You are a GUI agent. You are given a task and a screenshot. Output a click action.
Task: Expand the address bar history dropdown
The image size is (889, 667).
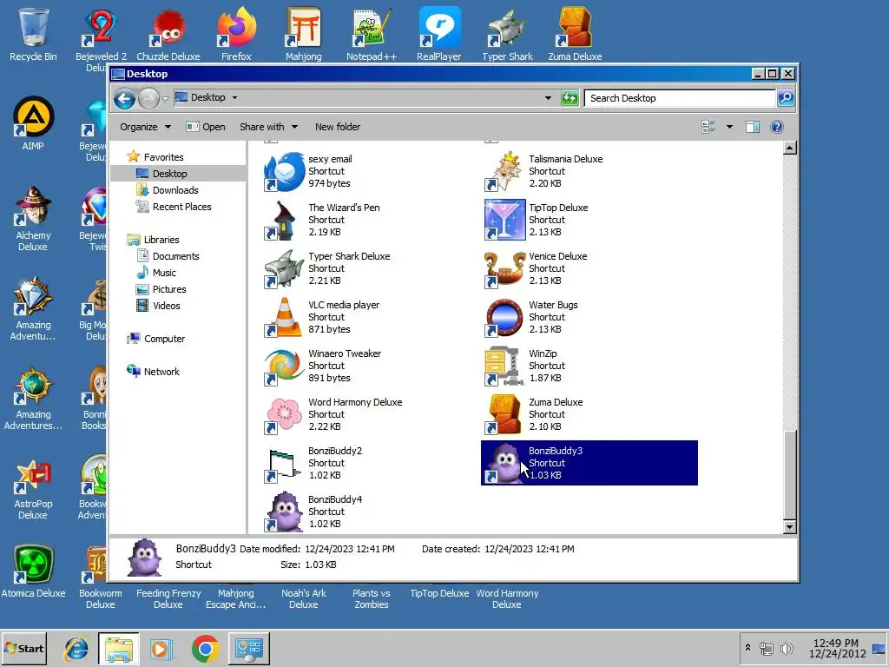point(548,97)
